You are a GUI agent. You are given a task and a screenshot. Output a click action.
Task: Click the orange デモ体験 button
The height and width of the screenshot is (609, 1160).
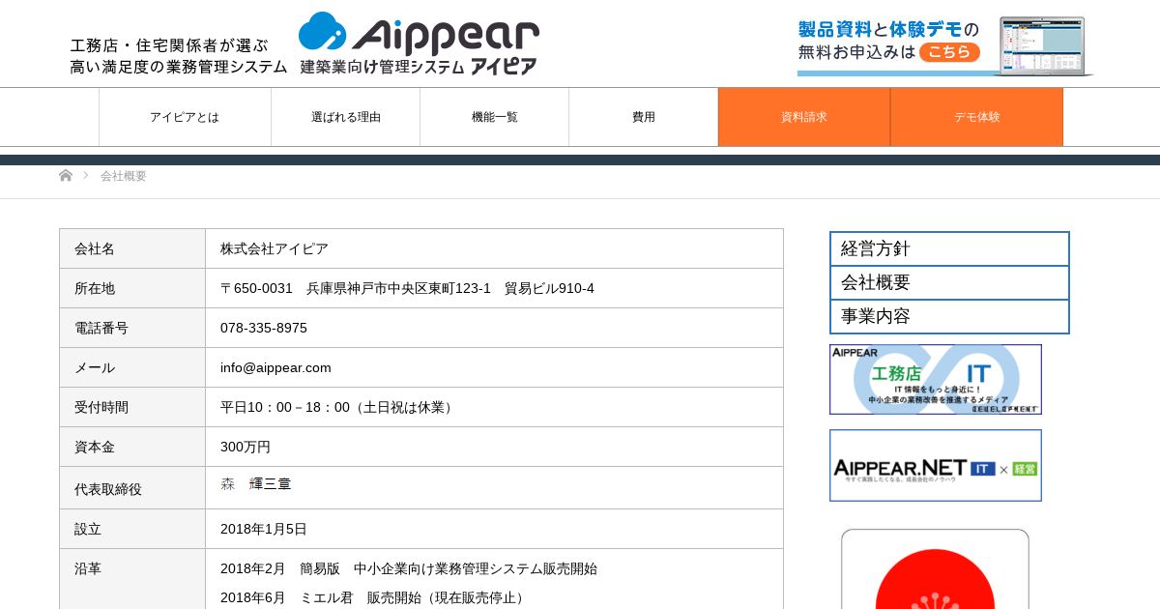pyautogui.click(x=977, y=117)
